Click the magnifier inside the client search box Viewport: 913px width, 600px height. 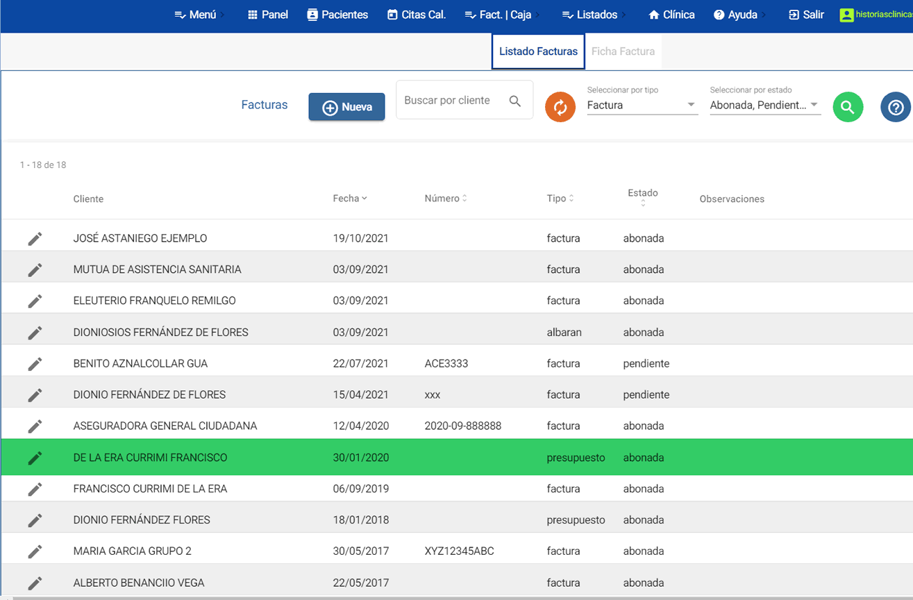[x=514, y=101]
